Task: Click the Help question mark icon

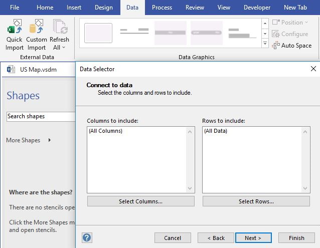Action: (x=87, y=237)
